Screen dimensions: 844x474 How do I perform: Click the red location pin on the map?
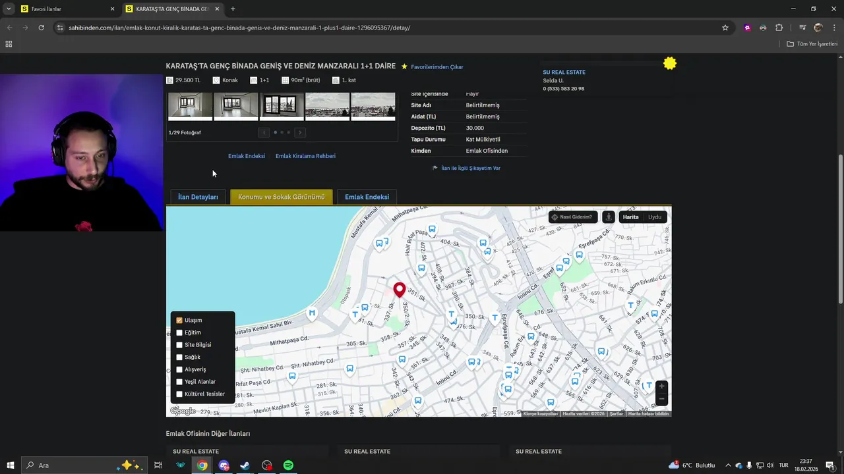(399, 289)
